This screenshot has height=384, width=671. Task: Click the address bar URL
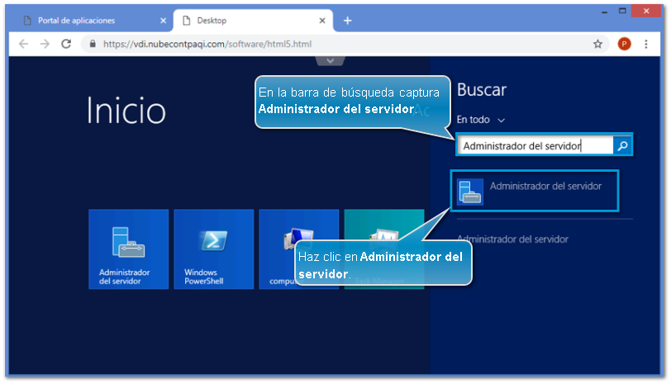point(207,44)
